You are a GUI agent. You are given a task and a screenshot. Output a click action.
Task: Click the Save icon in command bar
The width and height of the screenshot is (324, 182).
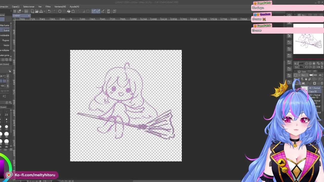41,11
